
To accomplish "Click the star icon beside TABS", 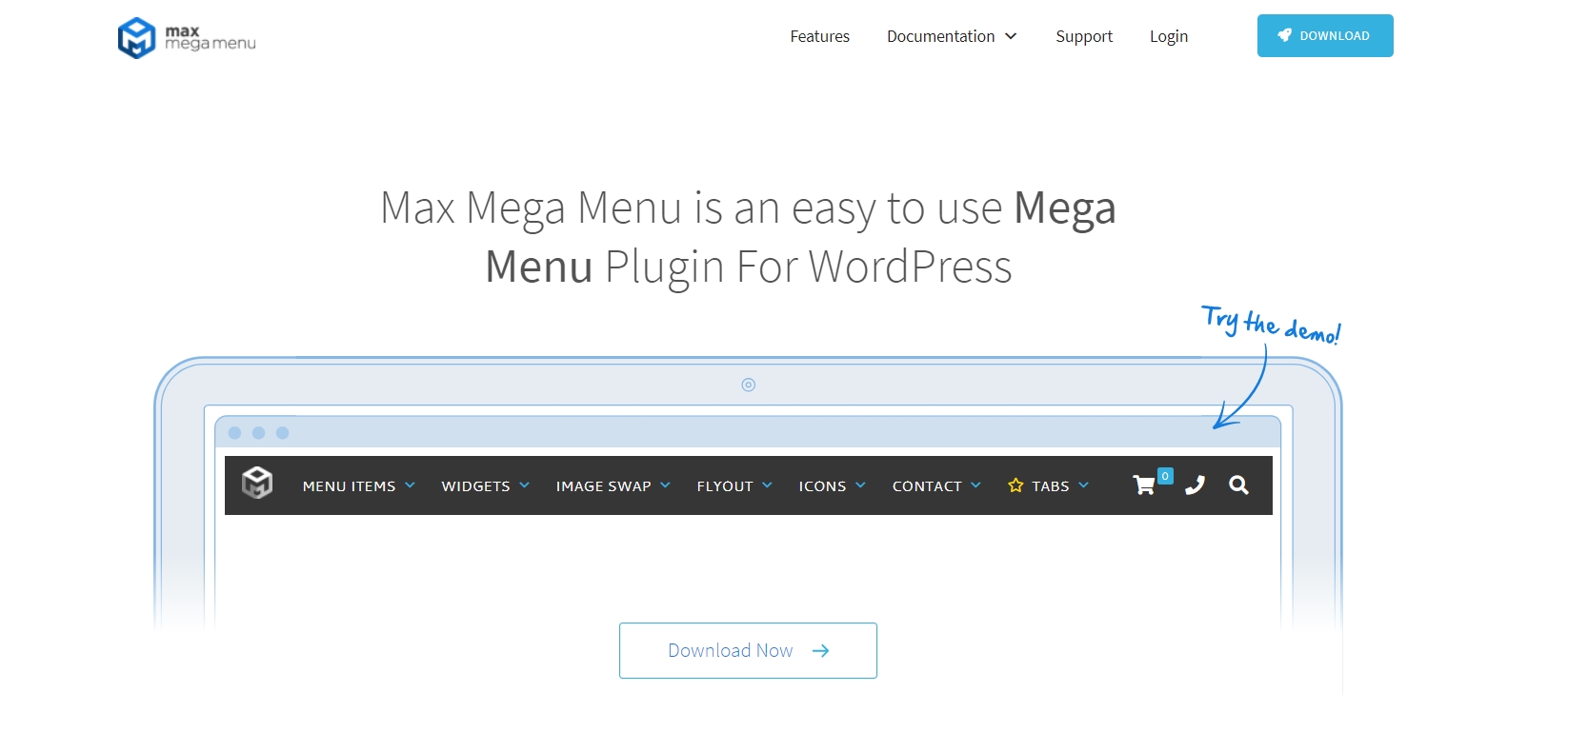I will point(1015,485).
